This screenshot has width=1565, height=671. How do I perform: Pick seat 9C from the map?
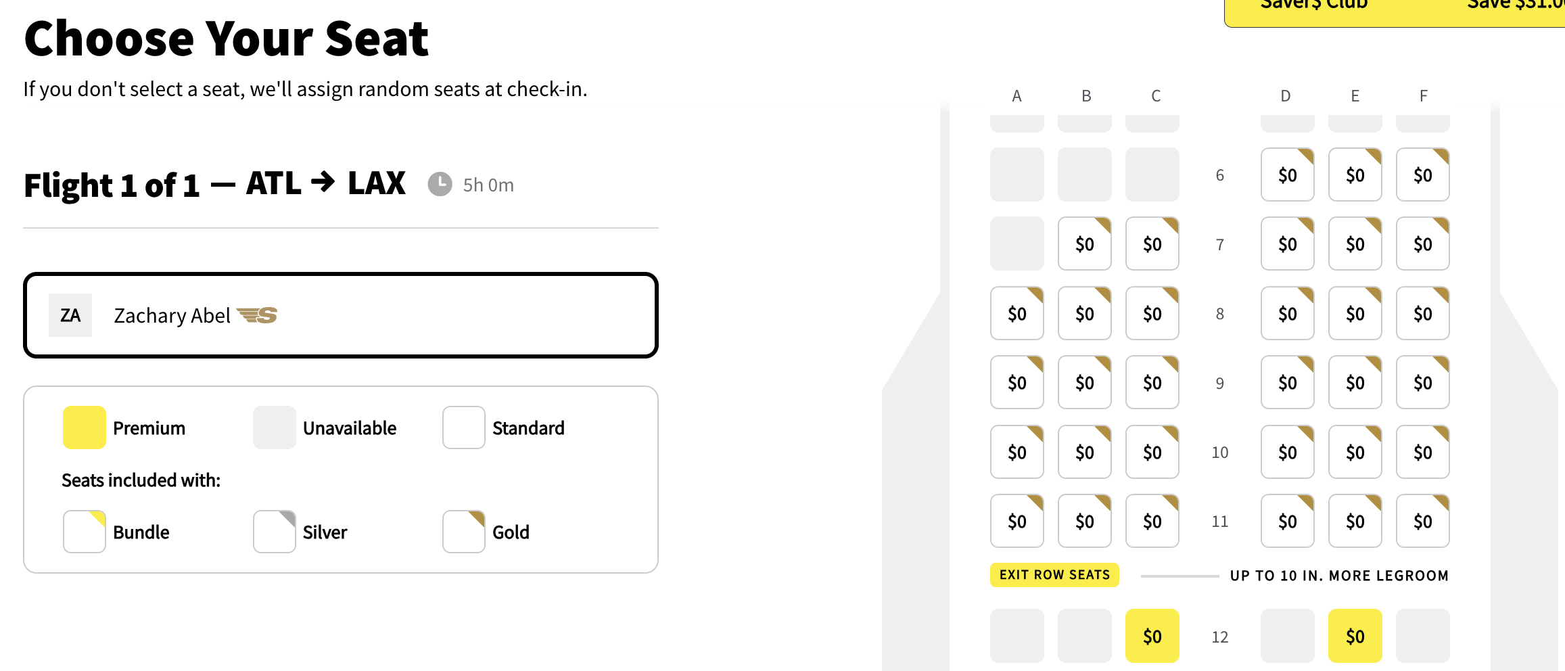pos(1152,382)
